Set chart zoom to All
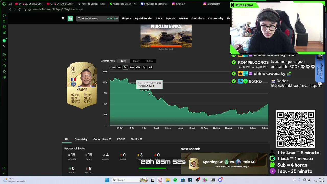 click(x=150, y=67)
